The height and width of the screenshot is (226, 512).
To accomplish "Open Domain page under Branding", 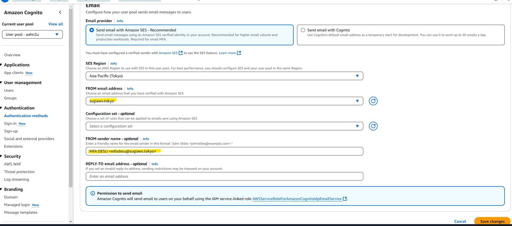I will (11, 197).
